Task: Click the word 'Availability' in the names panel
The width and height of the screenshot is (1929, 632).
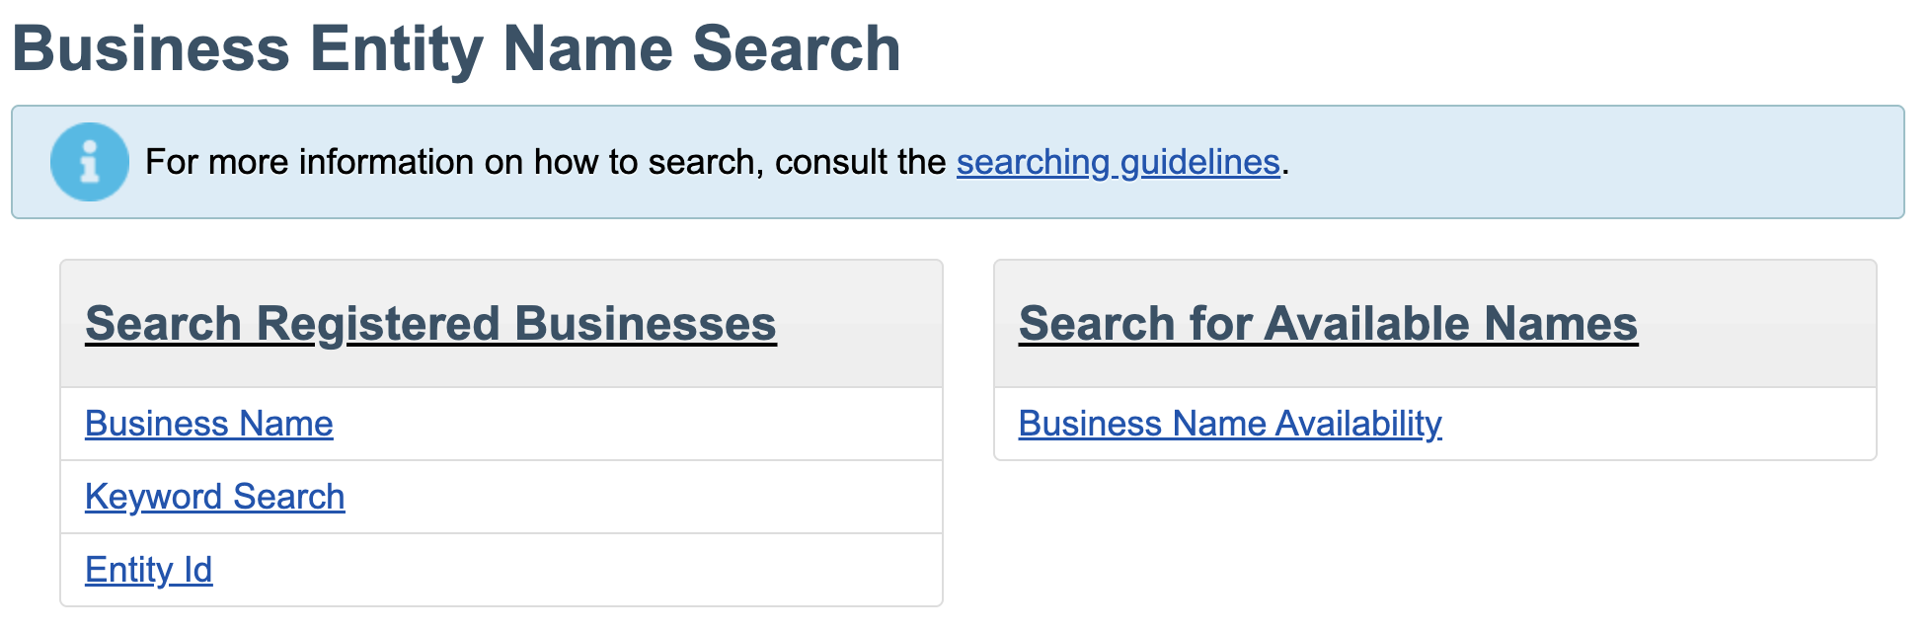Action: 1358,424
